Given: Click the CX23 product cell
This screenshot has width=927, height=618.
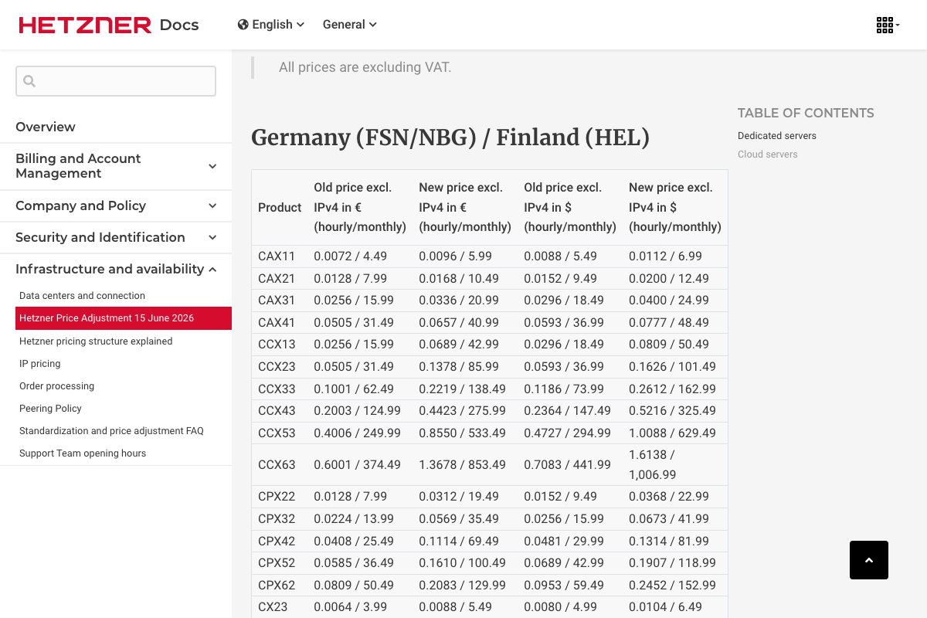Looking at the screenshot, I should tap(280, 607).
